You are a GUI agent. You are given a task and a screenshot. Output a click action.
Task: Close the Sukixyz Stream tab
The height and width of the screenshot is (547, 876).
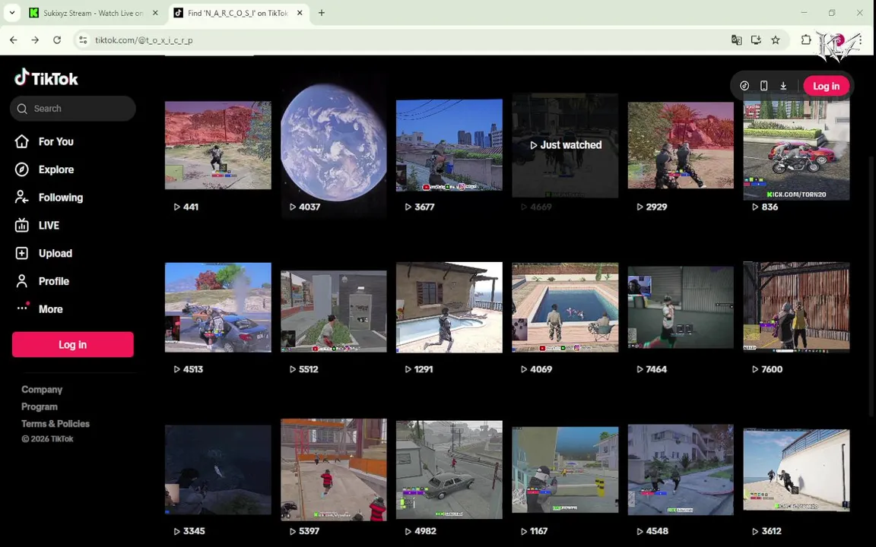click(155, 13)
